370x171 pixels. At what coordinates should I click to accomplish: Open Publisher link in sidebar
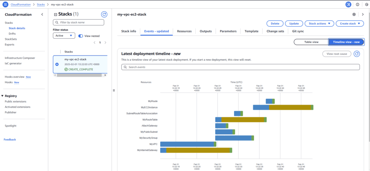10,112
